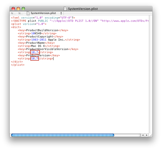Place cursor on the 10K549 build string
The height and width of the screenshot is (150, 162).
(36, 33)
